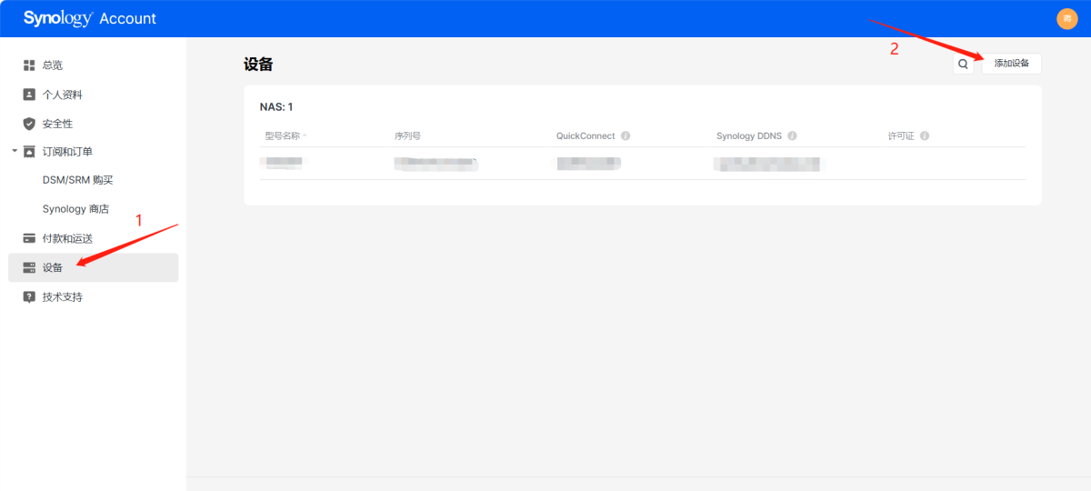1091x491 pixels.
Task: Show the 许可证 info icon
Action: click(x=925, y=135)
